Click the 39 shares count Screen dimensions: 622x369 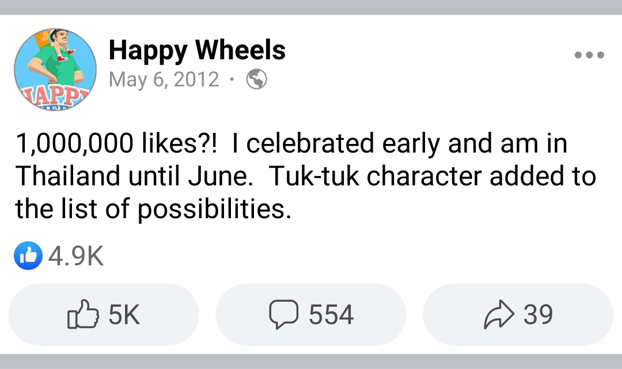(x=538, y=315)
